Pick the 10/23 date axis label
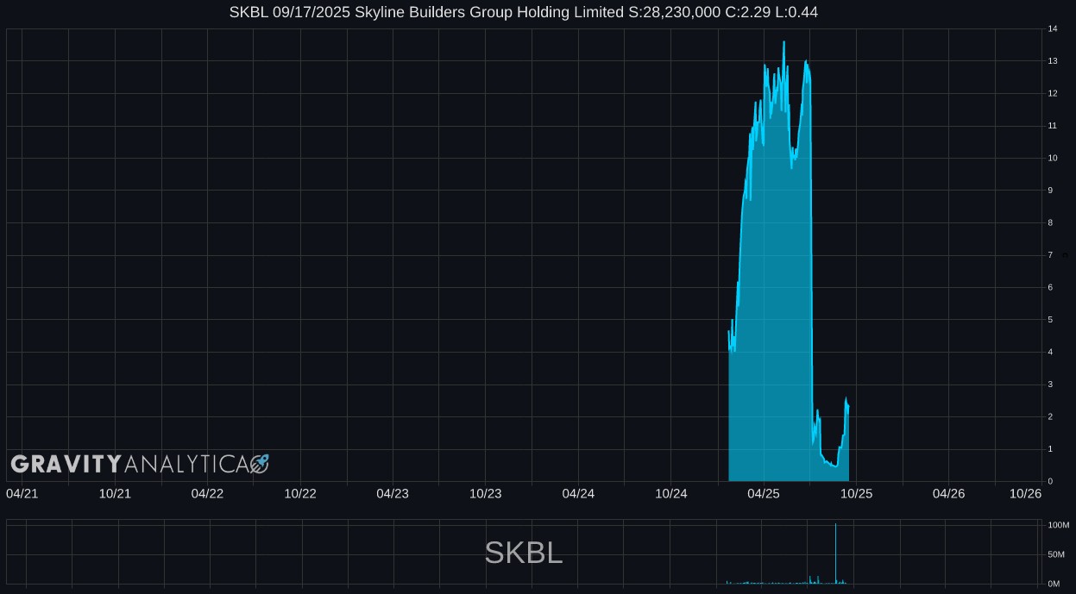Viewport: 1076px width, 594px height. [x=486, y=493]
